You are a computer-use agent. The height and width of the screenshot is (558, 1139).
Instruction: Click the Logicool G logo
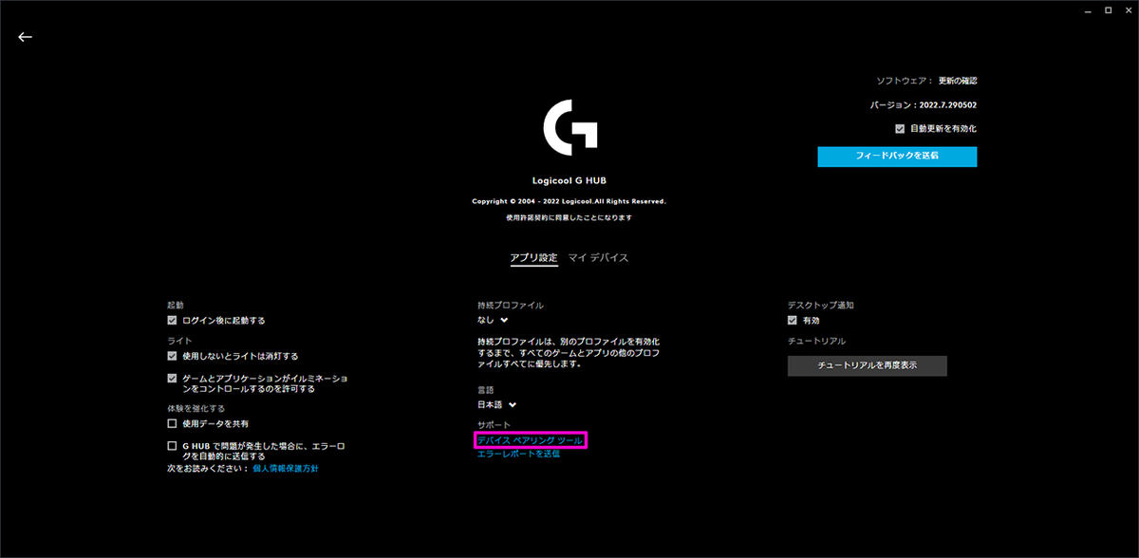(x=569, y=127)
